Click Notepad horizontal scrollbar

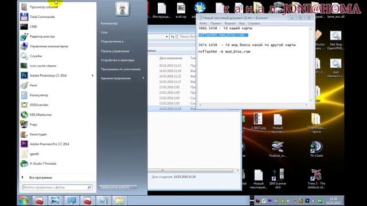pyautogui.click(x=253, y=105)
